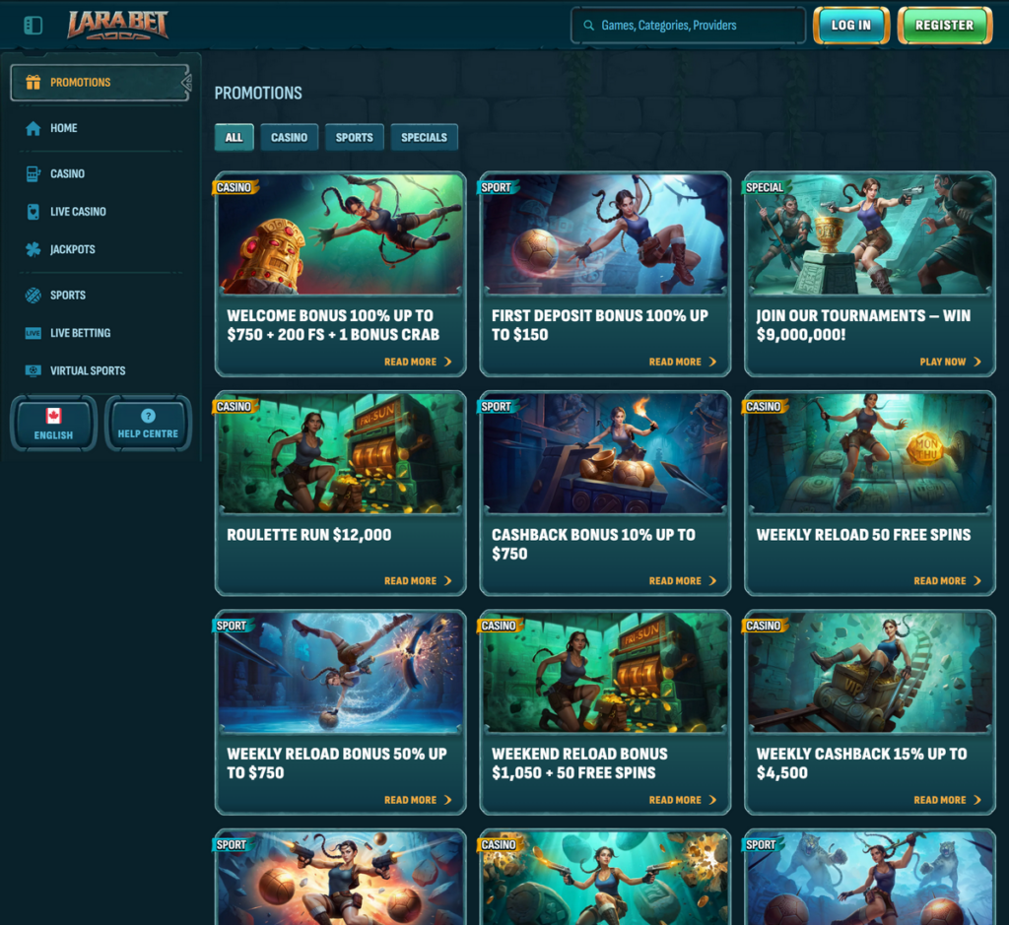
Task: Click the Live Betting live icon
Action: (33, 333)
